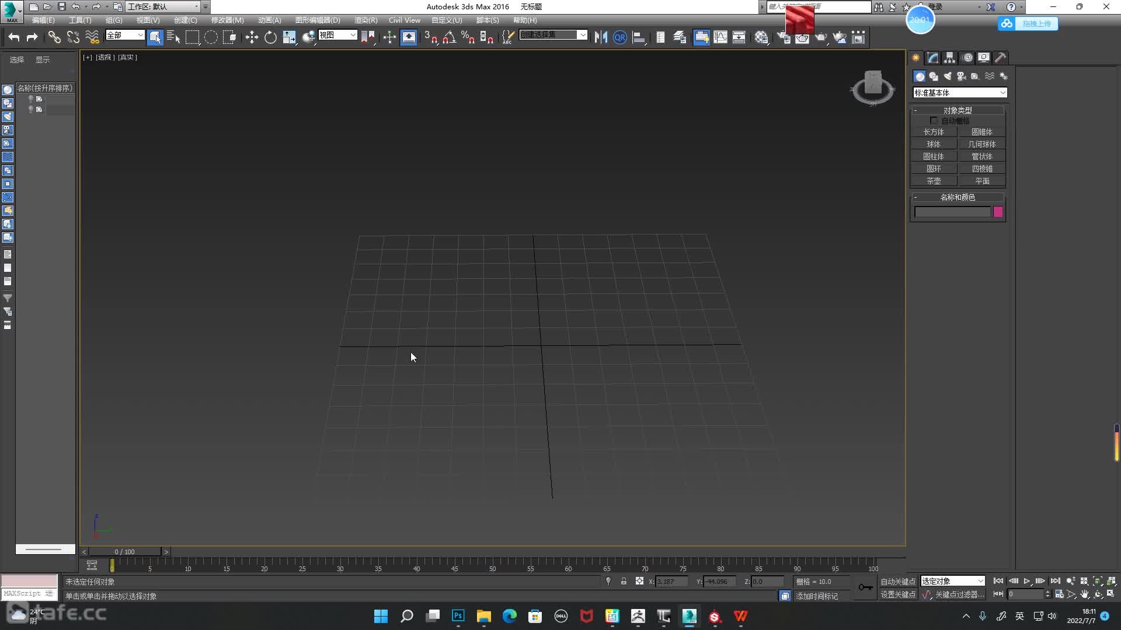Click the 圆柱体 cylinder button
Viewport: 1121px width, 630px height.
click(x=934, y=156)
